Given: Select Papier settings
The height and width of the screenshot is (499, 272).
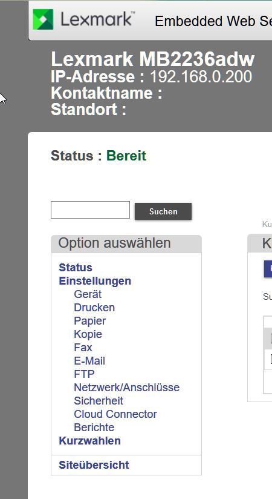Looking at the screenshot, I should 90,321.
